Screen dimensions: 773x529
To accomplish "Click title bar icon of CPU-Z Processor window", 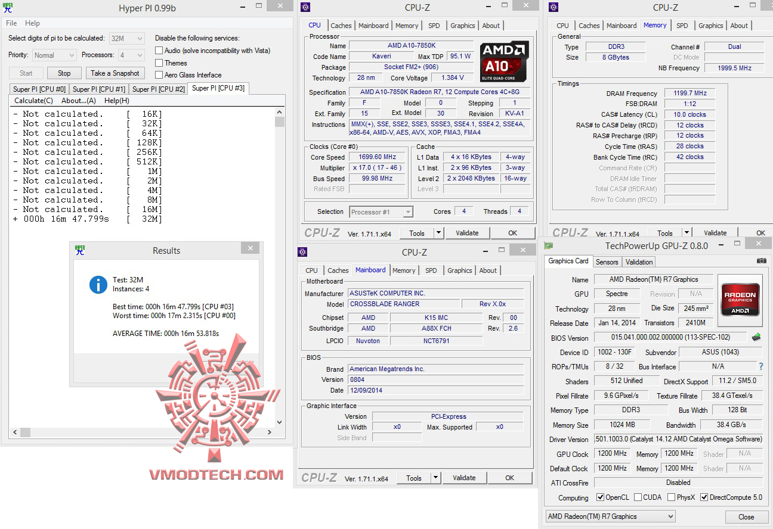I will tap(305, 7).
